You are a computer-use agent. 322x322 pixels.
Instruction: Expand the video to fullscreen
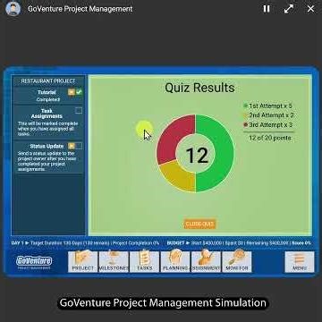pyautogui.click(x=288, y=9)
